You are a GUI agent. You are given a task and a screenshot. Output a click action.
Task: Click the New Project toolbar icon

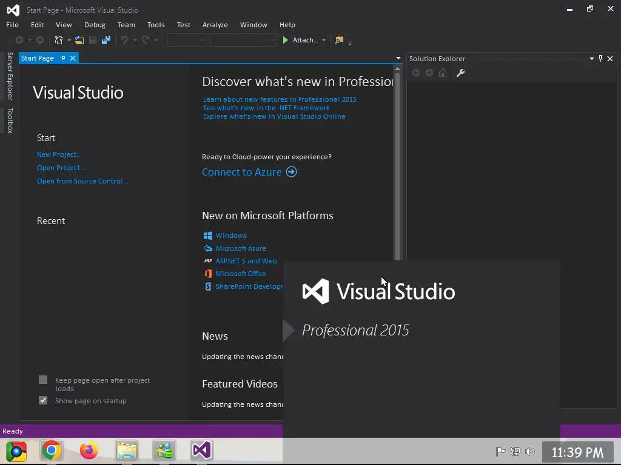click(59, 40)
